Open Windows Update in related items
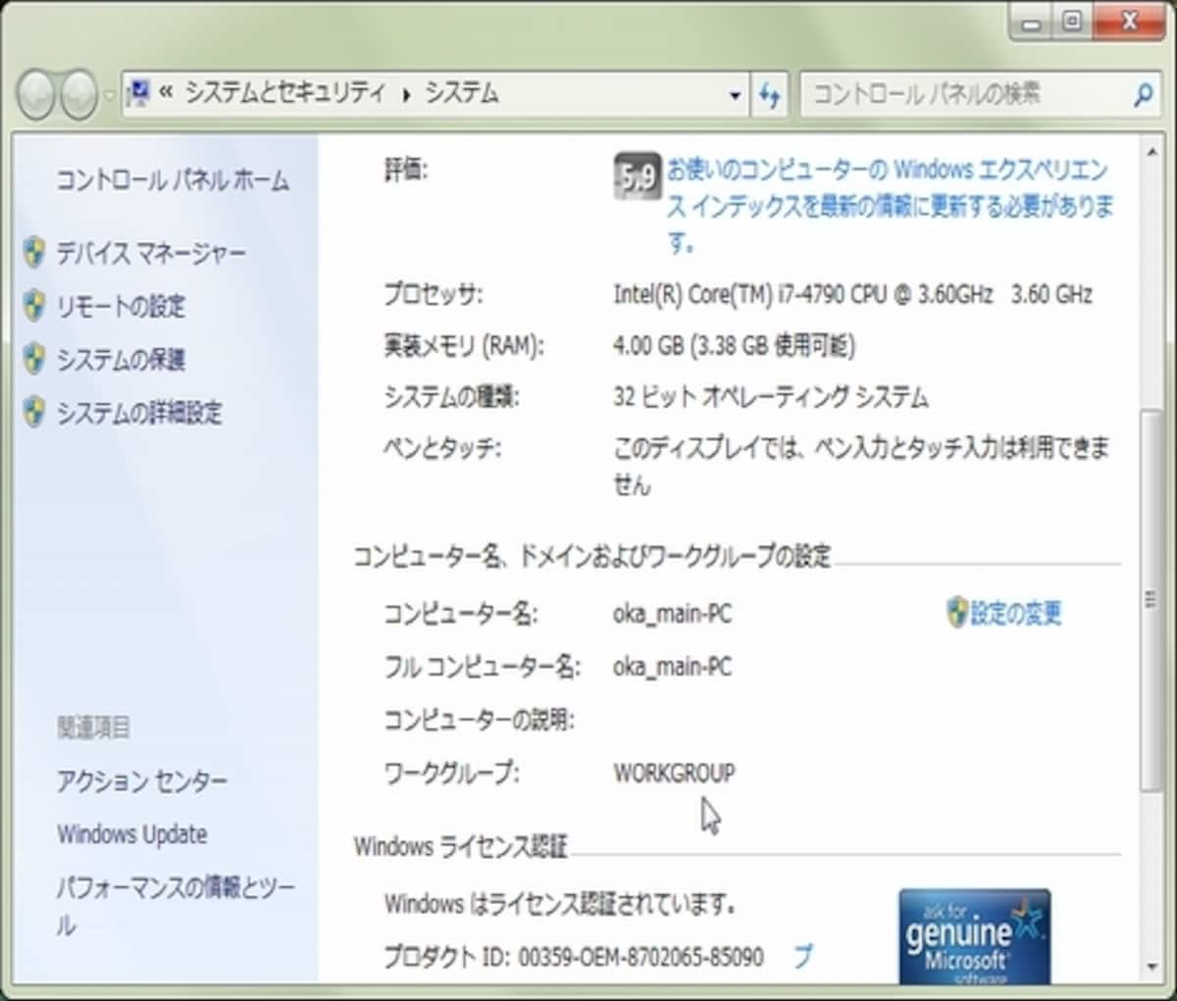The image size is (1177, 1001). (132, 834)
